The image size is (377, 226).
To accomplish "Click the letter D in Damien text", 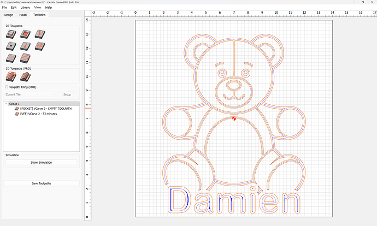I will tap(178, 200).
